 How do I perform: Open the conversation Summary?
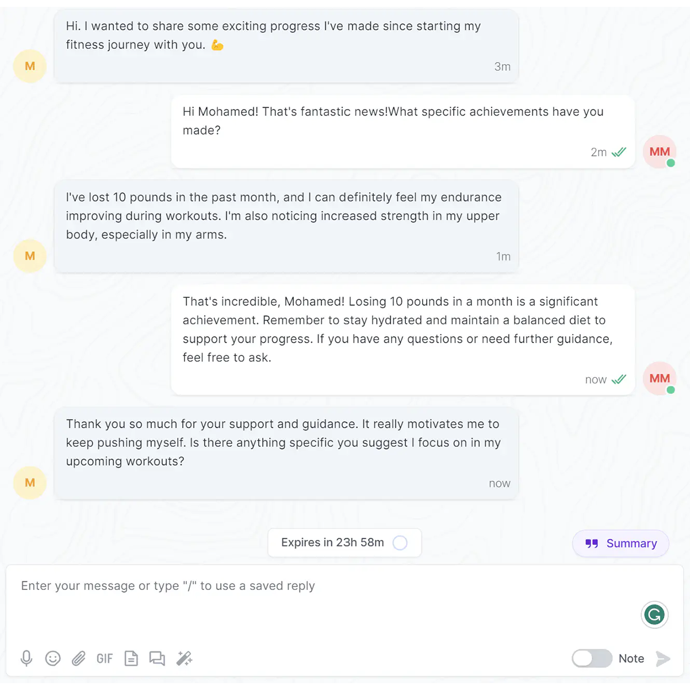coord(620,543)
